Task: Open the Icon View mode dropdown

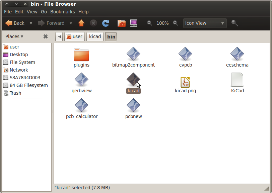Action: click(205, 23)
